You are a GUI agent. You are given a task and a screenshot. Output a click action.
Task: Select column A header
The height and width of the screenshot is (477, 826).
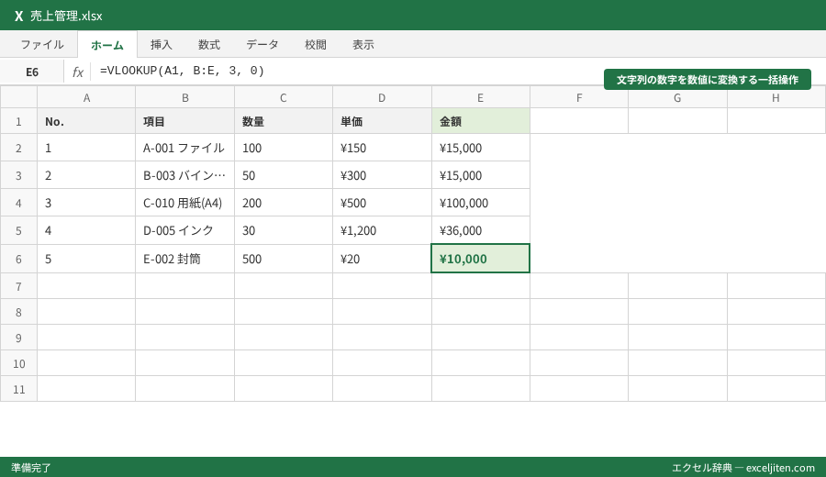pyautogui.click(x=86, y=97)
